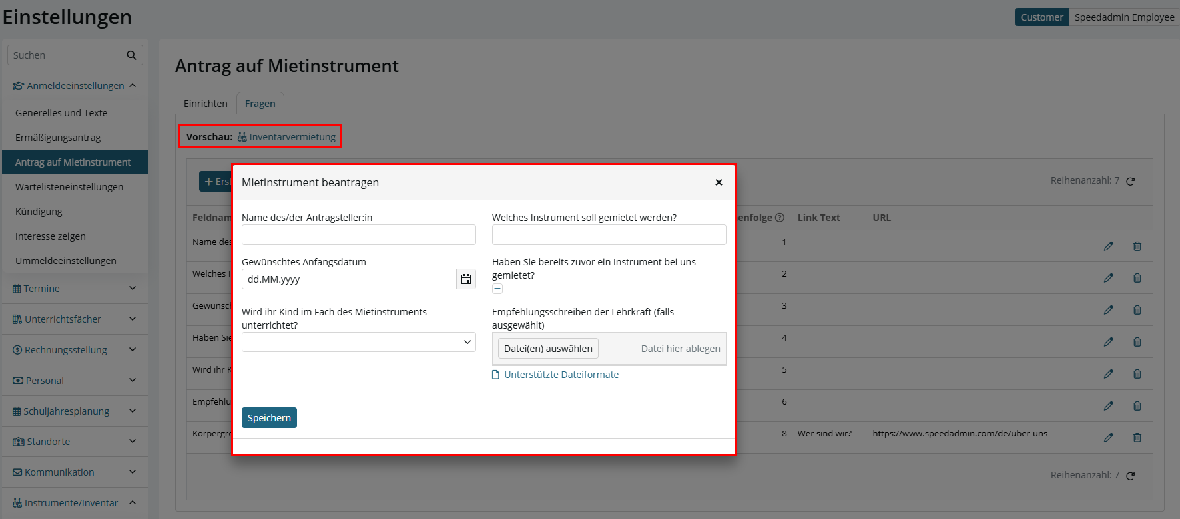Expand the Rechnungsstellung section

[75, 350]
